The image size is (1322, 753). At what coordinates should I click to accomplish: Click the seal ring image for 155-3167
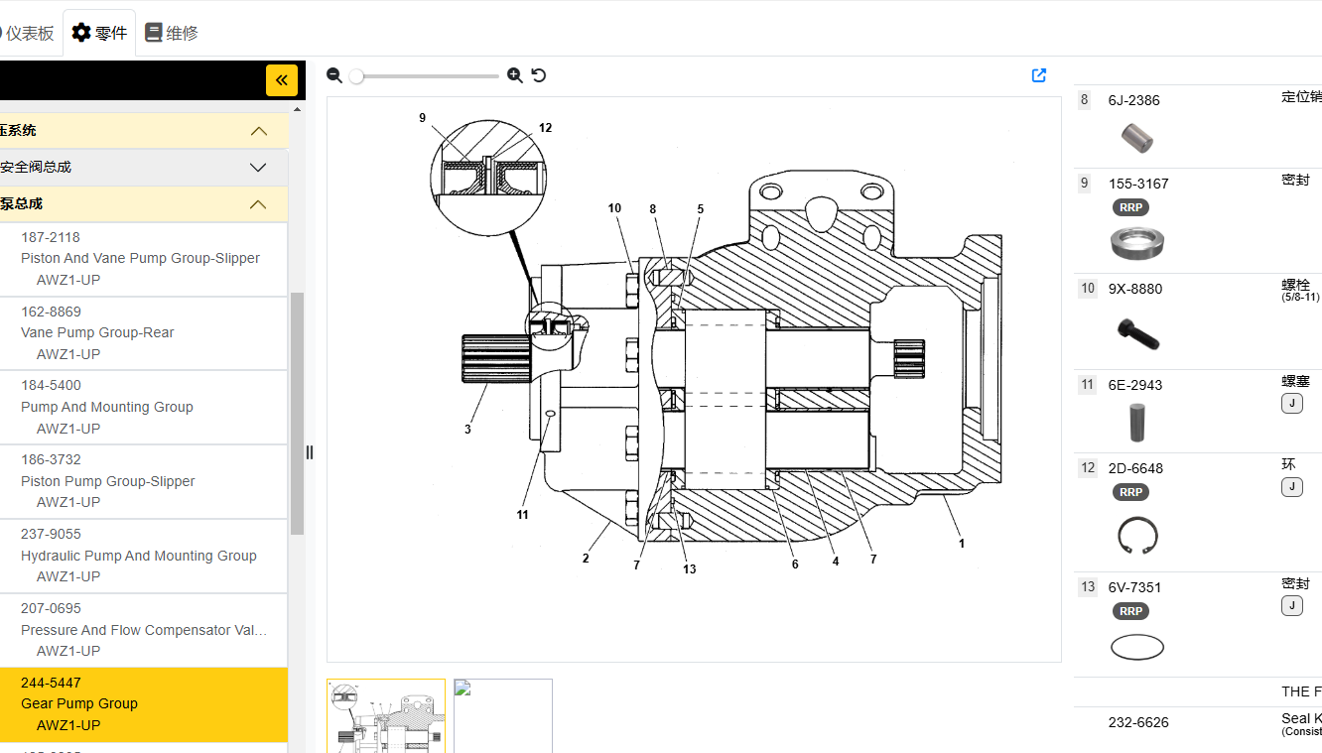1136,243
